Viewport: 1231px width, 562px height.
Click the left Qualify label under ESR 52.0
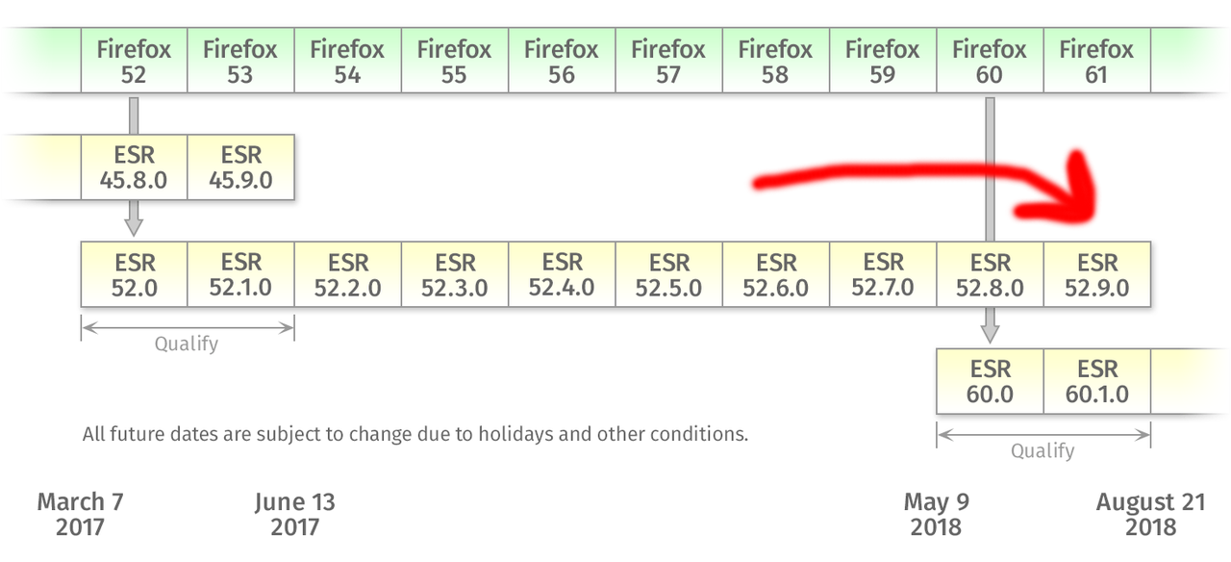(x=187, y=344)
